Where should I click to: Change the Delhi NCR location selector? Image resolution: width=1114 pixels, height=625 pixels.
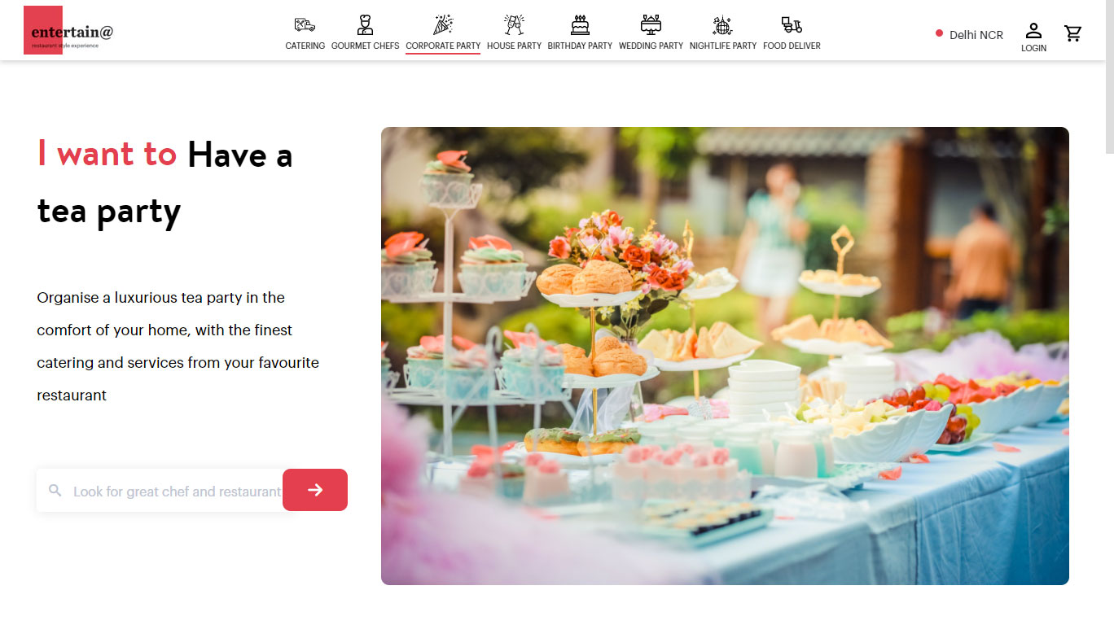[x=969, y=35]
